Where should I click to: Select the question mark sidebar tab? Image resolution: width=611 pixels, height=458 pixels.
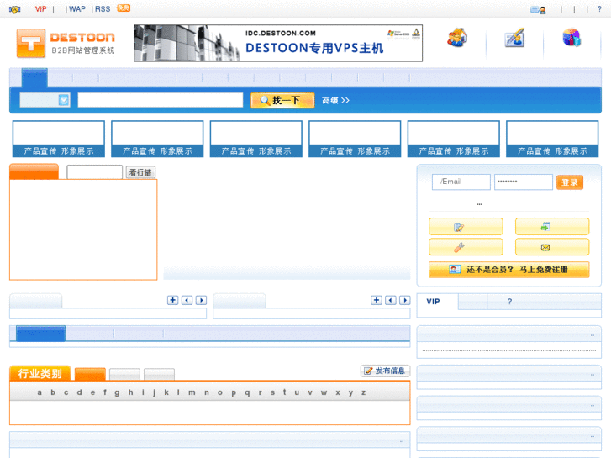point(509,302)
